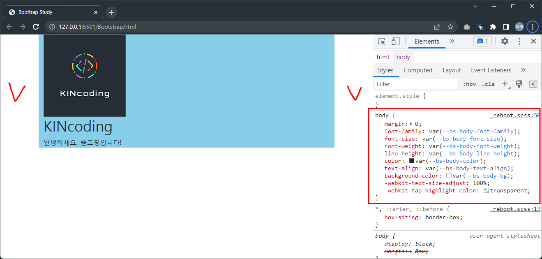Toggle the device toolbar icon
Image resolution: width=542 pixels, height=259 pixels.
(395, 41)
